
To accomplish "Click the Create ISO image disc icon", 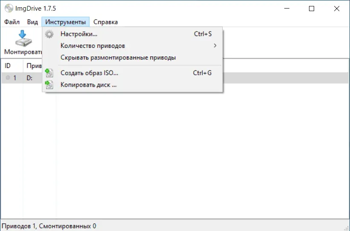I will point(49,73).
